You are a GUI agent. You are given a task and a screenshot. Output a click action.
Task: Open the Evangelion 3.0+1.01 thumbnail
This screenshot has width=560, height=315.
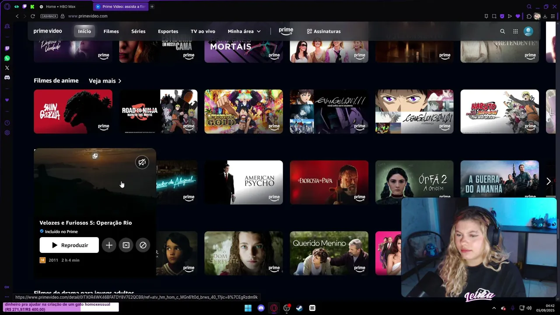(414, 112)
